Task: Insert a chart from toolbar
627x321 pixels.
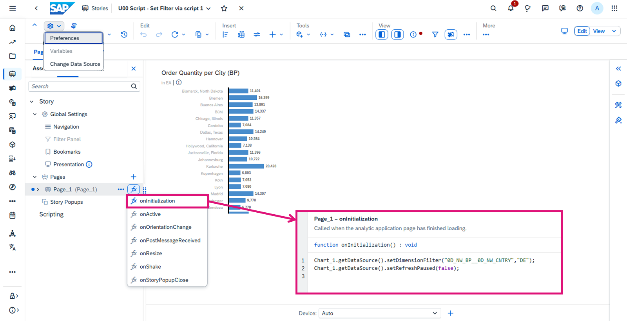Action: point(225,34)
